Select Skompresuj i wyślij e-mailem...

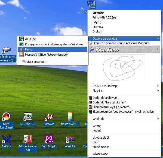[x=124, y=107]
